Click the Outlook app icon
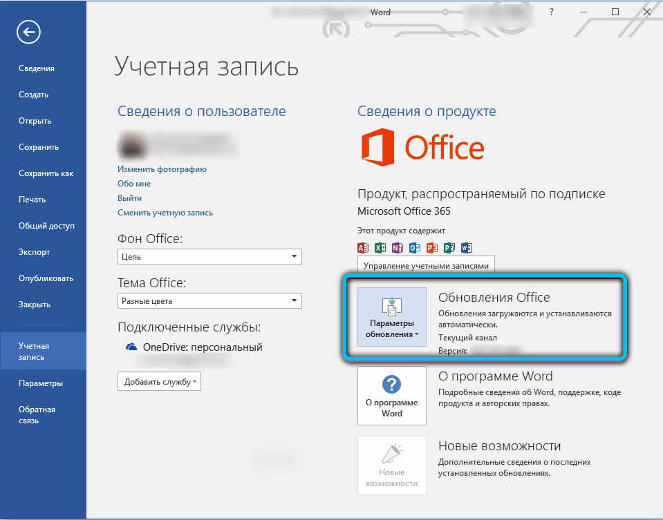The width and height of the screenshot is (663, 520). tap(415, 248)
